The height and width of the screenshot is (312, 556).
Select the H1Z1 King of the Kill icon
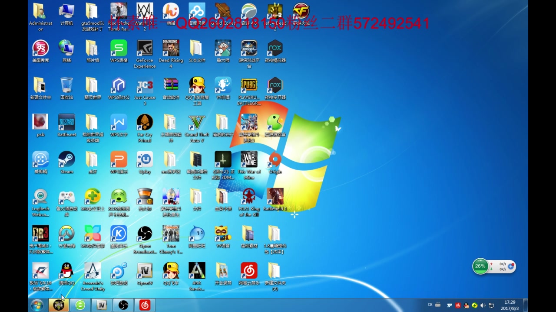(x=249, y=202)
